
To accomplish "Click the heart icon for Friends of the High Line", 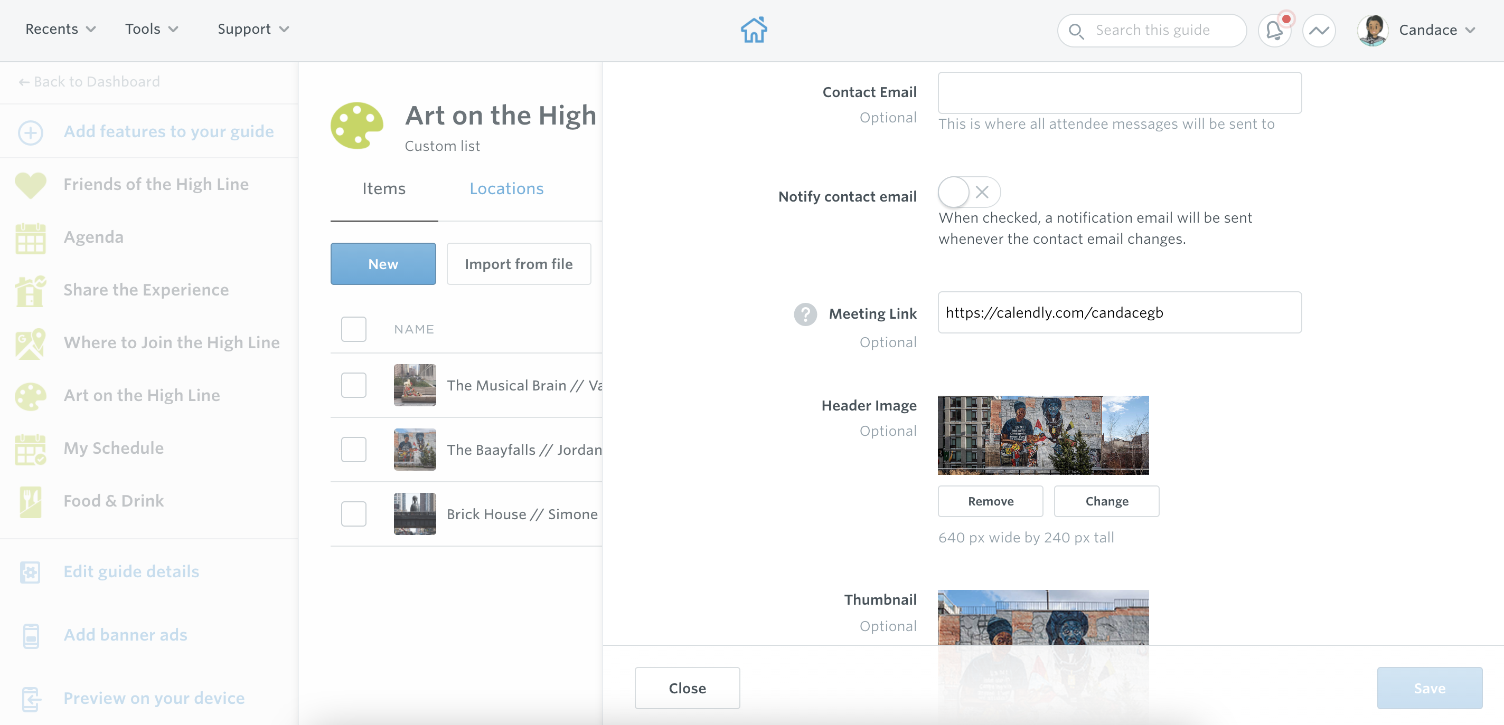I will 30,185.
